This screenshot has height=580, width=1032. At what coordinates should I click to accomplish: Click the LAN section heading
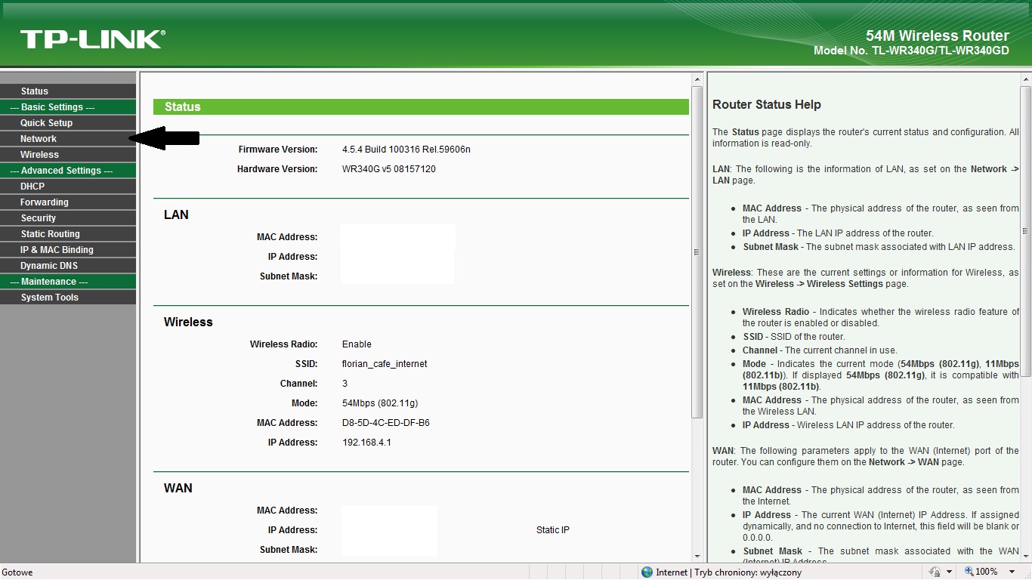pos(176,215)
